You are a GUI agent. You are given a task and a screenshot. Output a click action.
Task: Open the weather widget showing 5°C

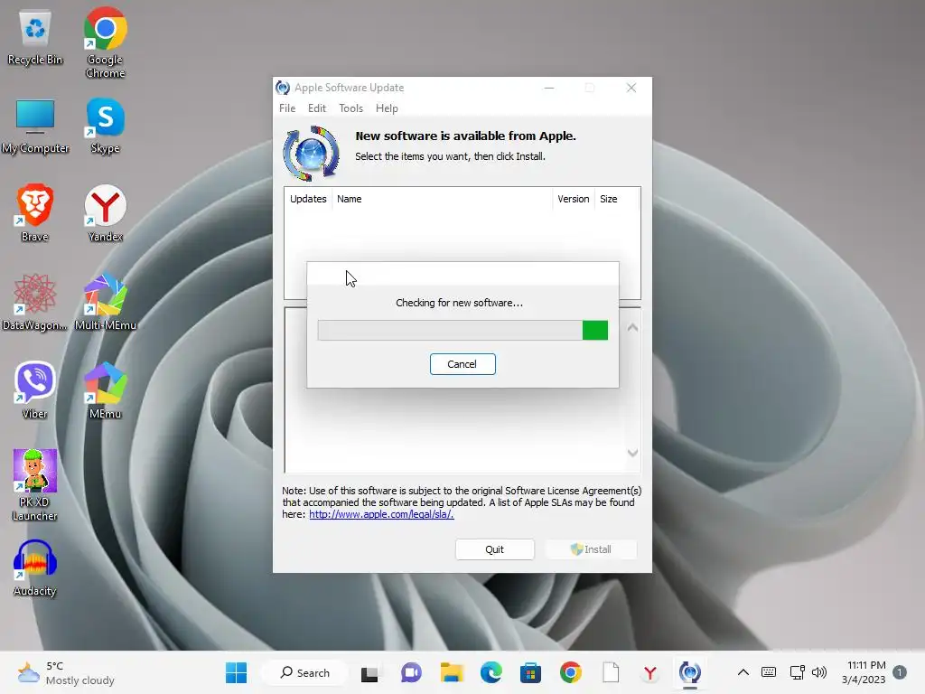pyautogui.click(x=66, y=672)
